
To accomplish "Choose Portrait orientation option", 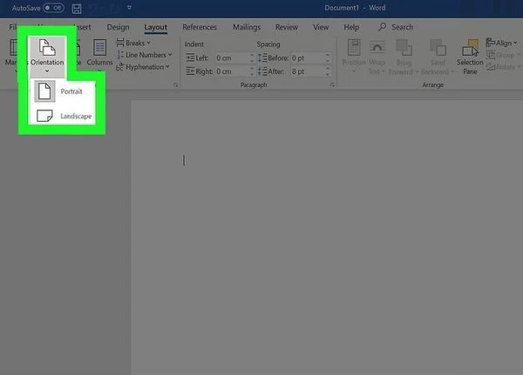I will tap(64, 91).
